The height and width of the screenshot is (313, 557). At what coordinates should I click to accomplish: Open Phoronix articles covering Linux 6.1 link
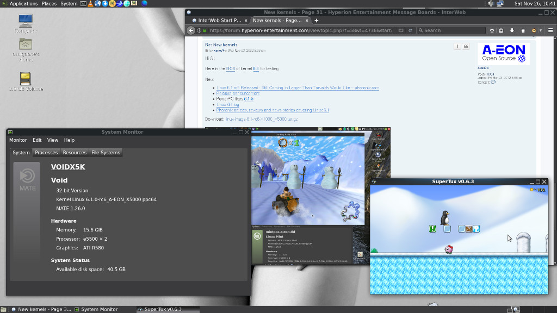point(273,110)
